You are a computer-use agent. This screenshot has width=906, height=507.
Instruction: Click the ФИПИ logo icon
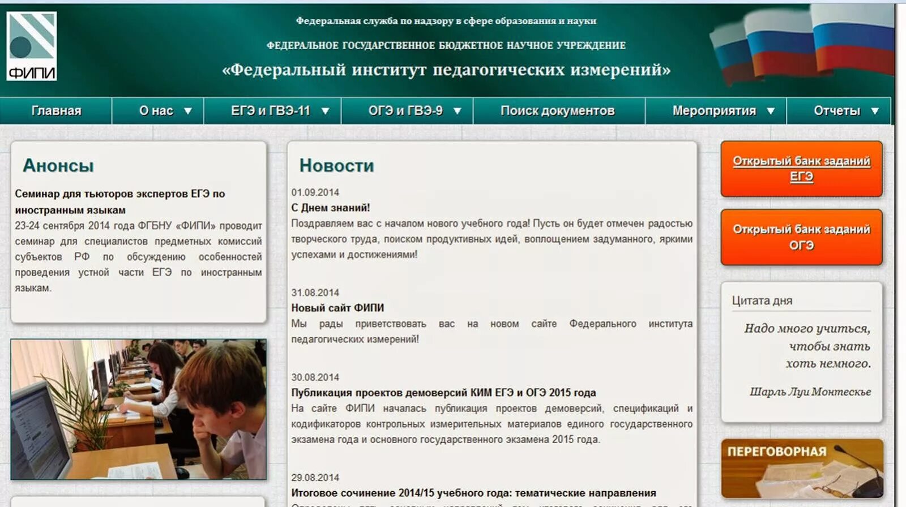click(32, 46)
